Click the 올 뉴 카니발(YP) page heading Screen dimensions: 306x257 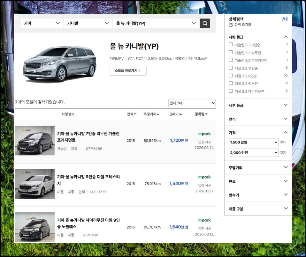tap(134, 47)
